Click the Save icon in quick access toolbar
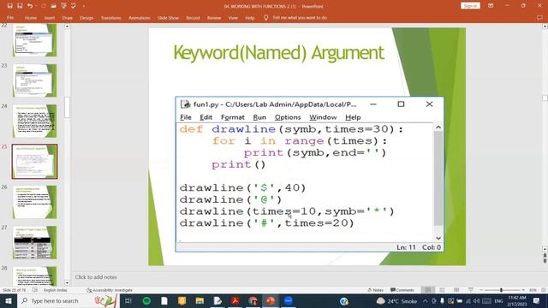The image size is (548, 308). 9,6
